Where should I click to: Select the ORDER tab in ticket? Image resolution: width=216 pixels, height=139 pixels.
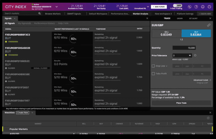(180, 18)
